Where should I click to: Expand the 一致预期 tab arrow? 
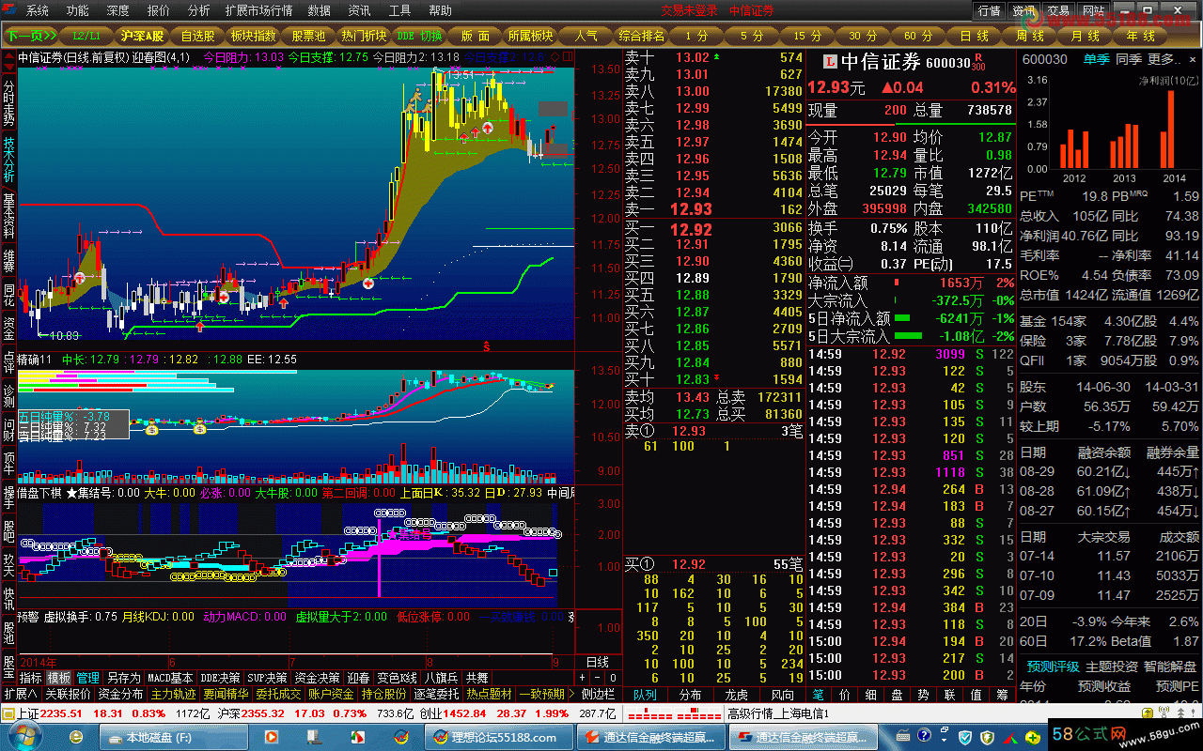(570, 695)
